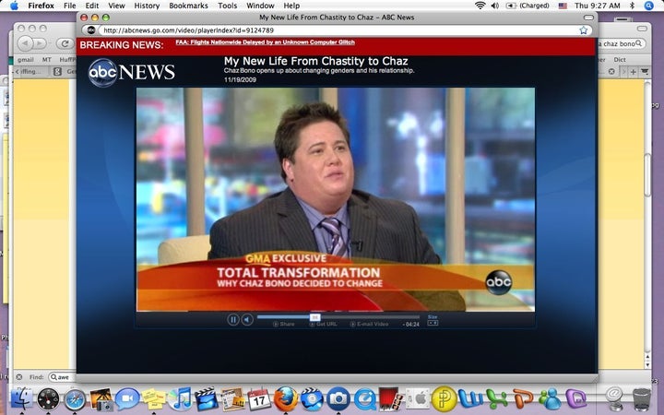Open Stickies from the Dock
The width and height of the screenshot is (664, 415).
click(153, 399)
